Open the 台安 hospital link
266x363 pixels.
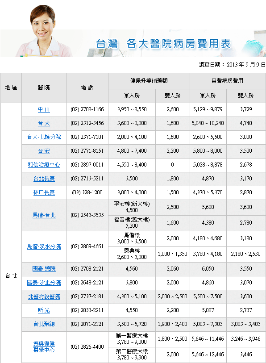tap(44, 151)
